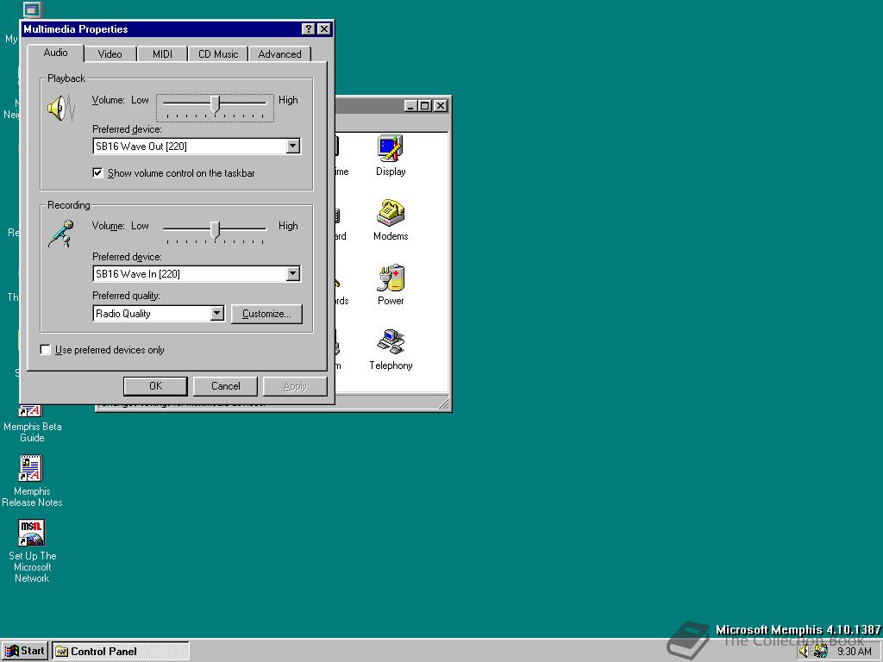Screen dimensions: 883x662
Task: Click the OK button
Action: coord(155,386)
